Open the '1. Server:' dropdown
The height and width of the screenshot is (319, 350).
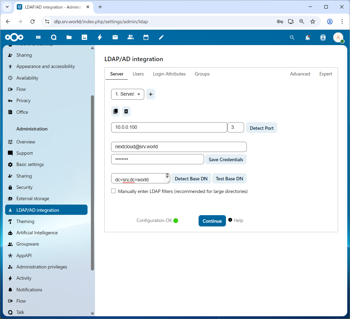coord(128,94)
